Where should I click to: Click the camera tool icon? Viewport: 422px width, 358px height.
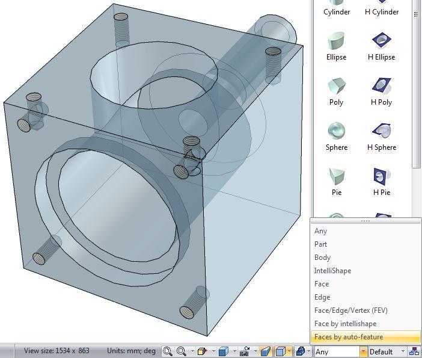(x=245, y=351)
